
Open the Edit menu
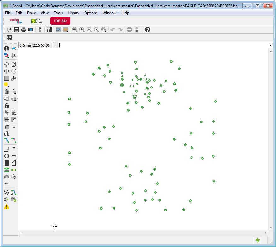tap(19, 13)
